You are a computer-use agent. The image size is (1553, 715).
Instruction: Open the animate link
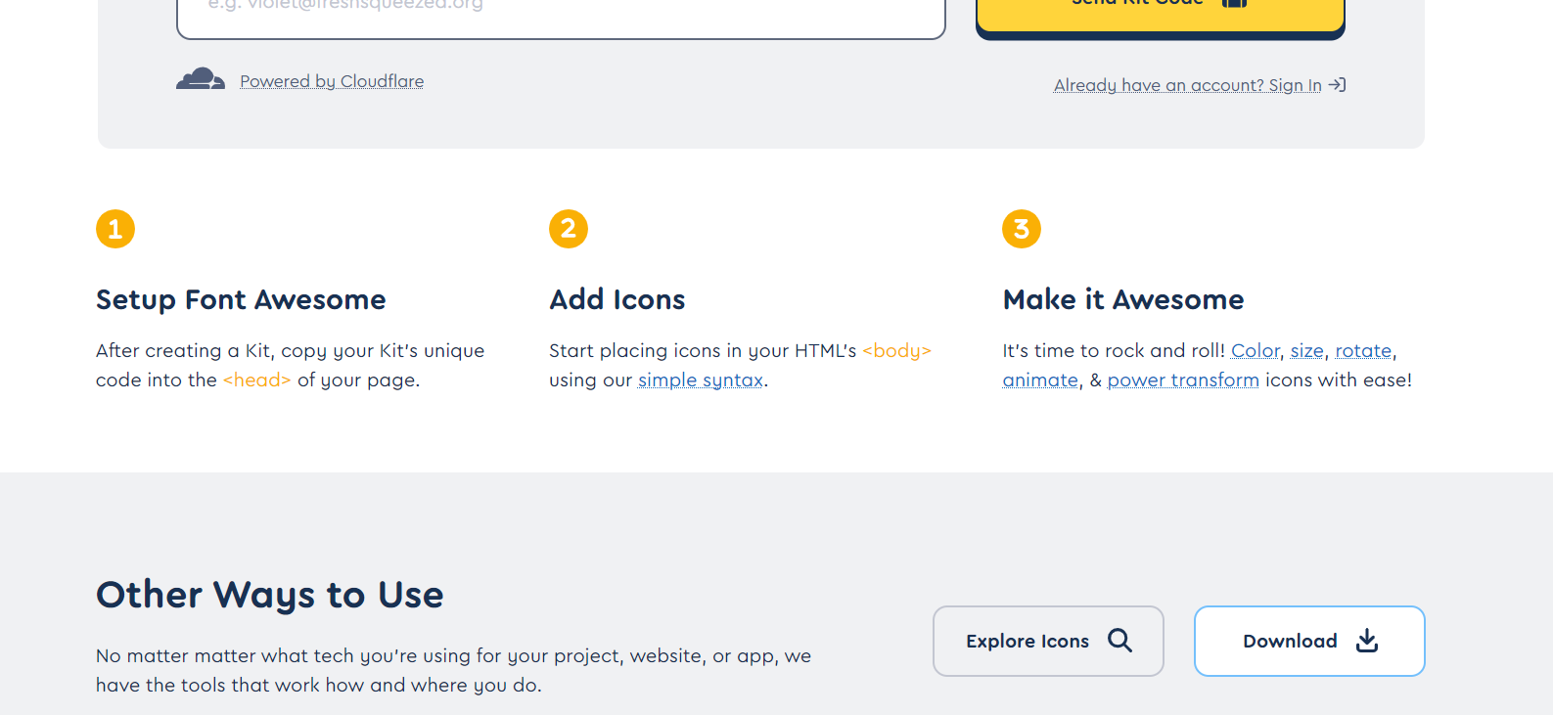(1040, 380)
